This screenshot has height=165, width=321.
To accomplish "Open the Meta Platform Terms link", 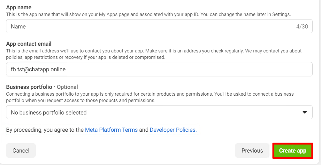I will pyautogui.click(x=111, y=130).
